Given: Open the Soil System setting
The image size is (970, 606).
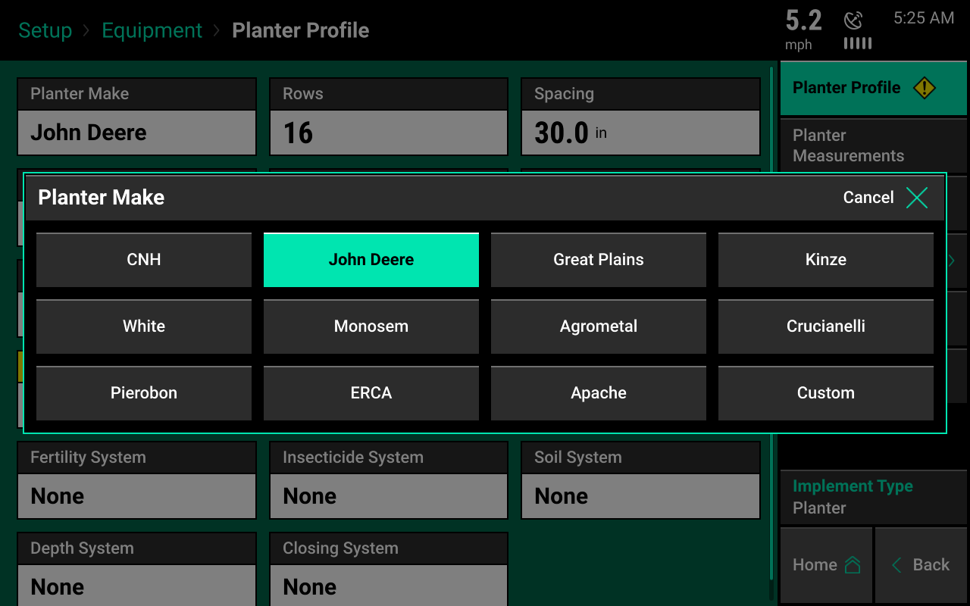Looking at the screenshot, I should click(641, 480).
